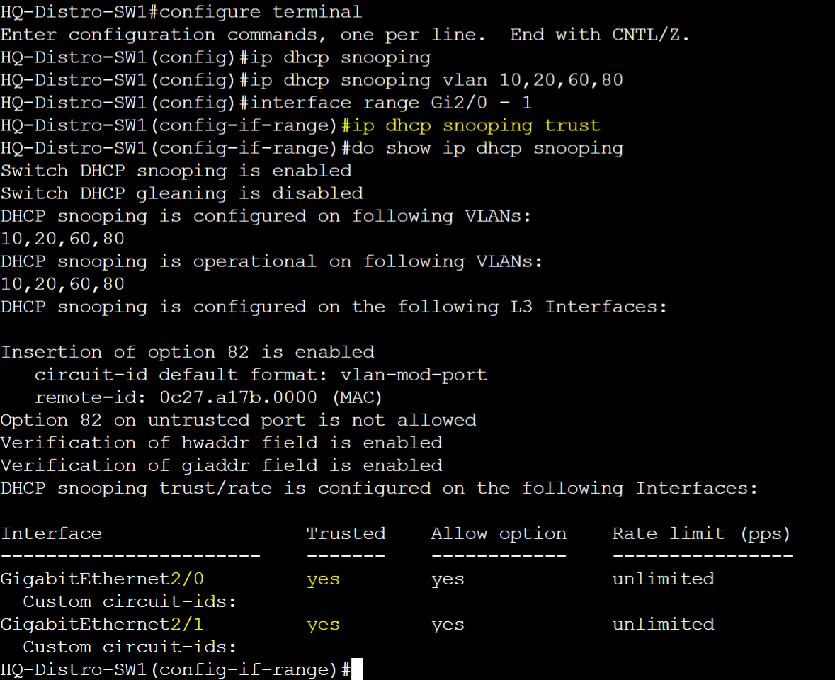
Task: Click the 'Interface' column header
Action: click(x=51, y=533)
